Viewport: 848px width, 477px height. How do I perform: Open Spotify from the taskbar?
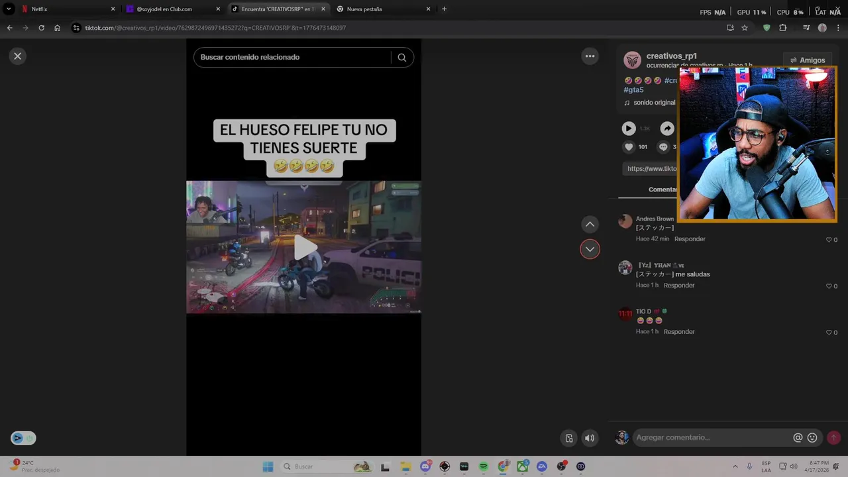484,466
